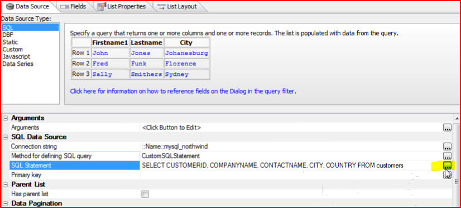Image resolution: width=461 pixels, height=208 pixels.
Task: Click the Primary key value field
Action: click(x=291, y=175)
